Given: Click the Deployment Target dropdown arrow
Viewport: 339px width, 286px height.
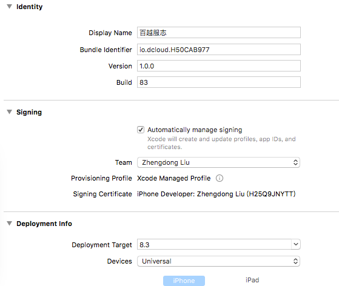Looking at the screenshot, I should (x=296, y=244).
